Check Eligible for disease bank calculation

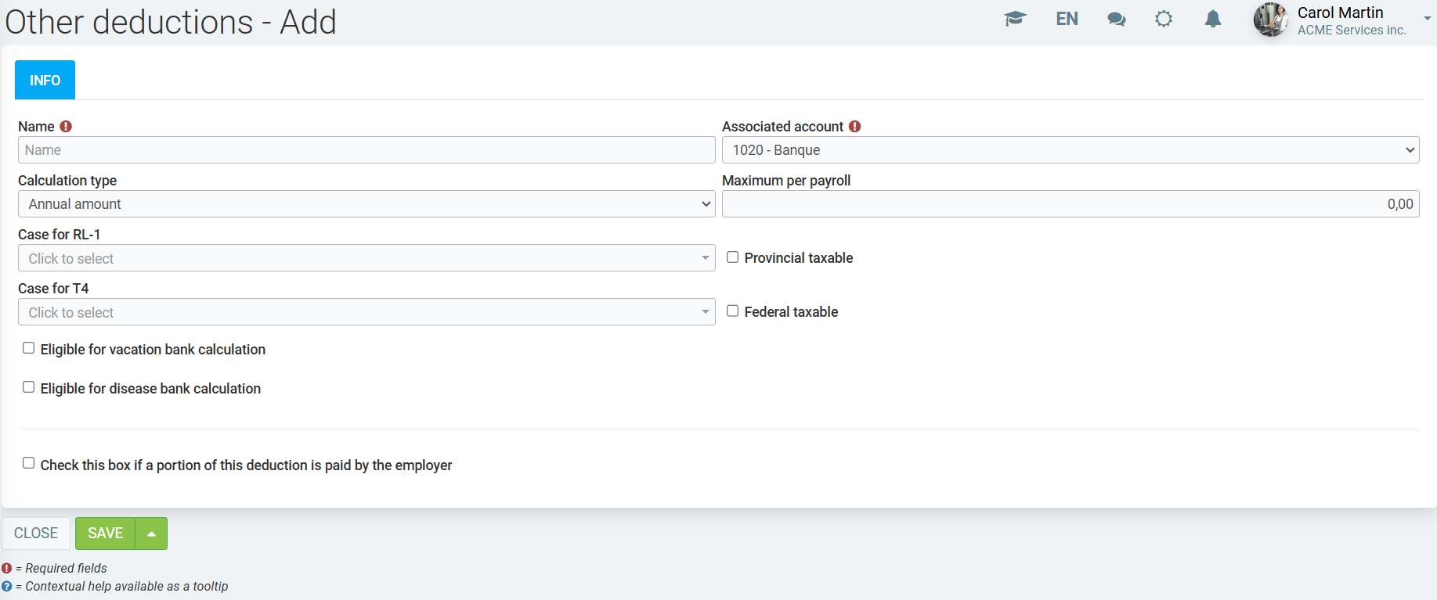point(29,387)
